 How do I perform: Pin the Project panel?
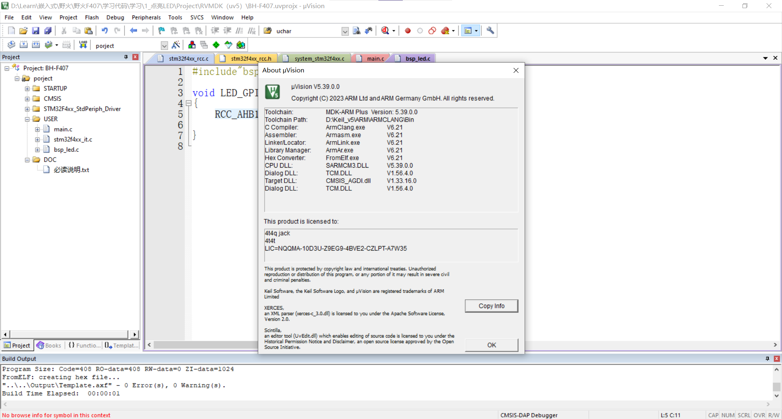pos(126,57)
